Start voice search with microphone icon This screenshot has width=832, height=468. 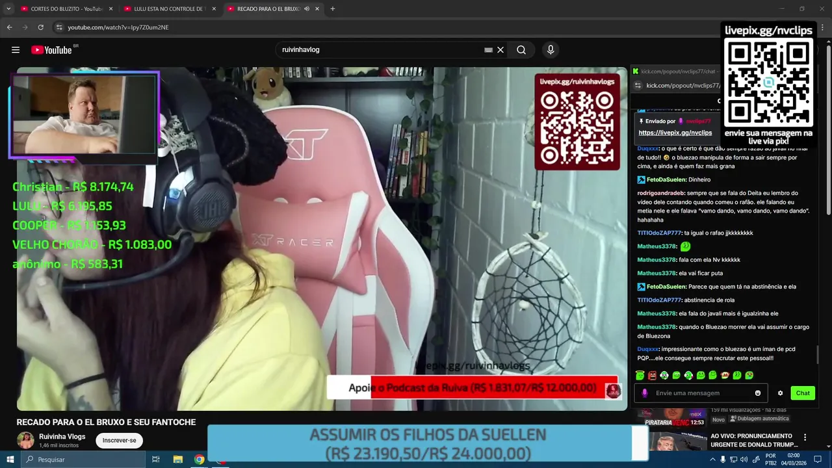click(x=551, y=50)
